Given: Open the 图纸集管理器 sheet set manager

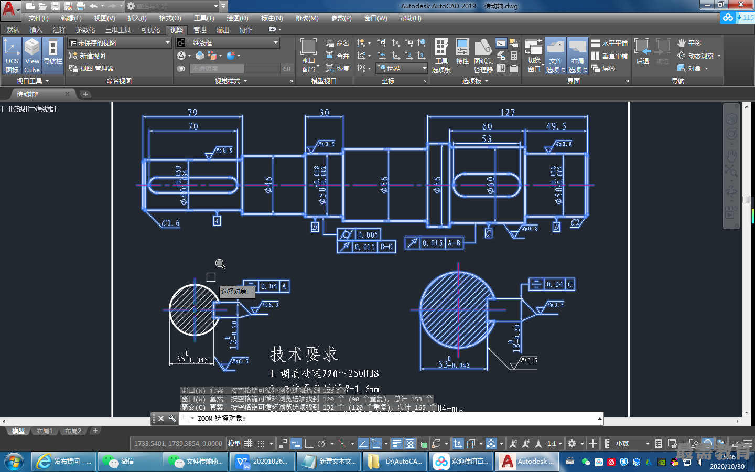Looking at the screenshot, I should coord(483,56).
